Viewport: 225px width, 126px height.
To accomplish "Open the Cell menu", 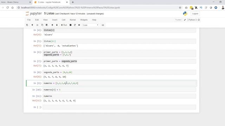I will pyautogui.click(x=64, y=20).
